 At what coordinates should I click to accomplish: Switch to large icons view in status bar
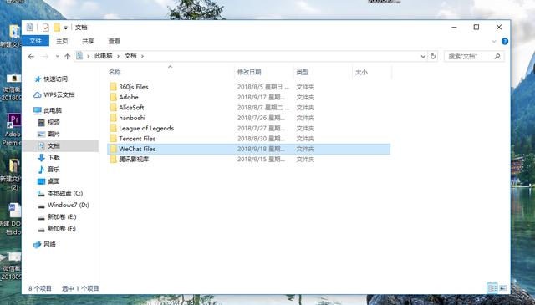(503, 288)
